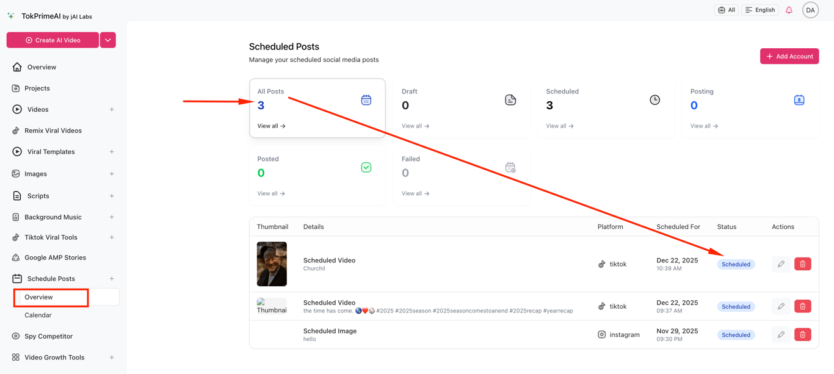Click View all under Draft

point(415,126)
